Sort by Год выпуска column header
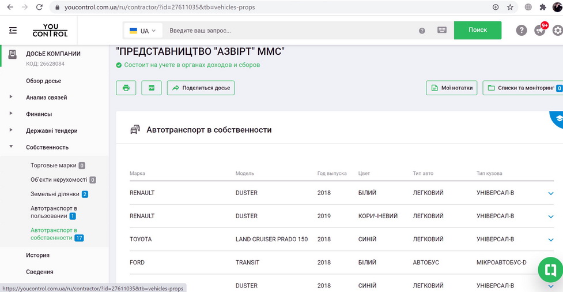 [x=332, y=173]
